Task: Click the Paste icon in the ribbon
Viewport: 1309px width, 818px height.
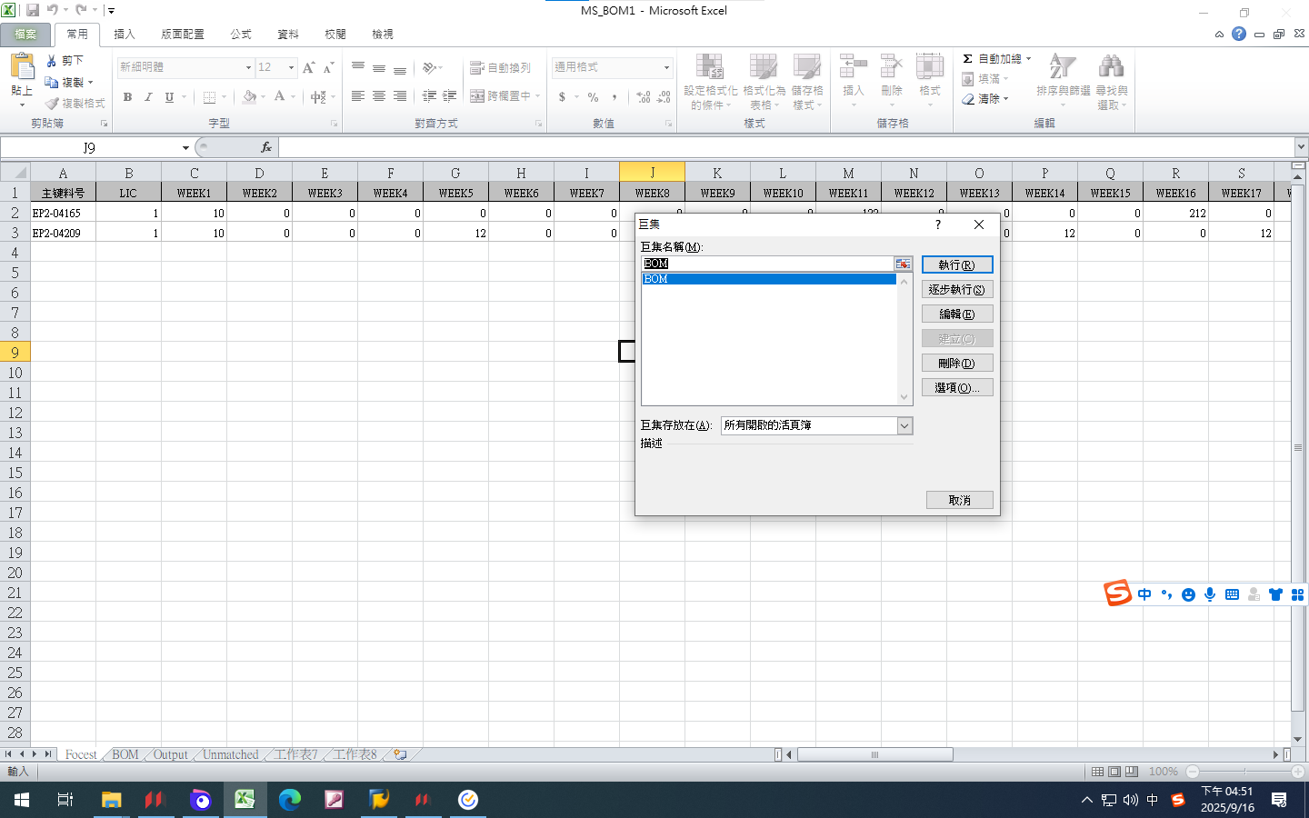Action: pos(22,69)
